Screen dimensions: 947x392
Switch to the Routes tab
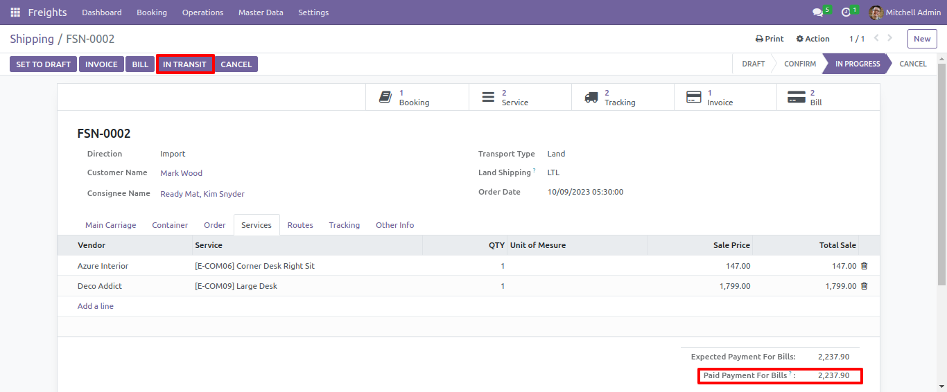tap(300, 225)
